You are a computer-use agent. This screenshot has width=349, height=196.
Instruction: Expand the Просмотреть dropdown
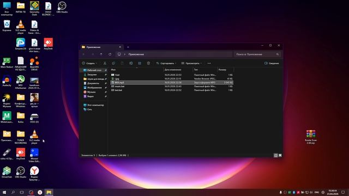tap(191, 63)
